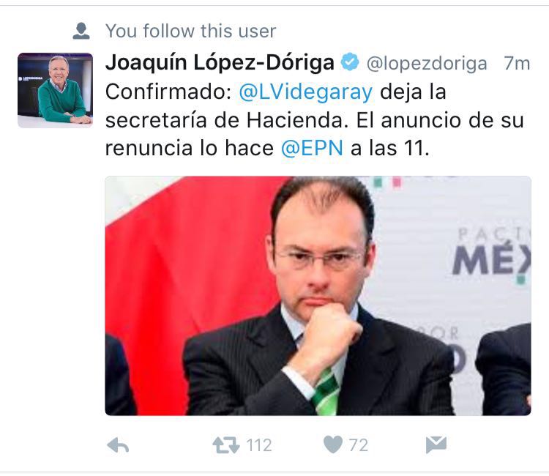Viewport: 549px width, 476px height.
Task: Click the blue verified badge
Action: (350, 62)
